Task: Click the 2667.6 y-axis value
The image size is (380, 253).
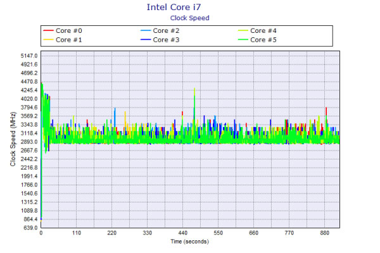Action: pos(29,151)
